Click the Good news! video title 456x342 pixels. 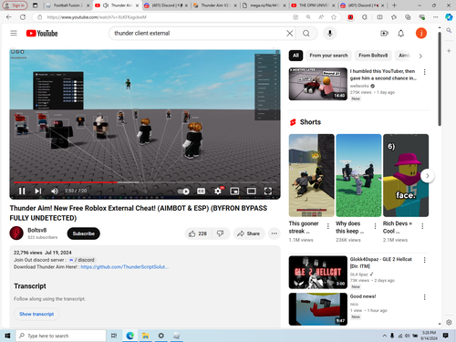363,296
